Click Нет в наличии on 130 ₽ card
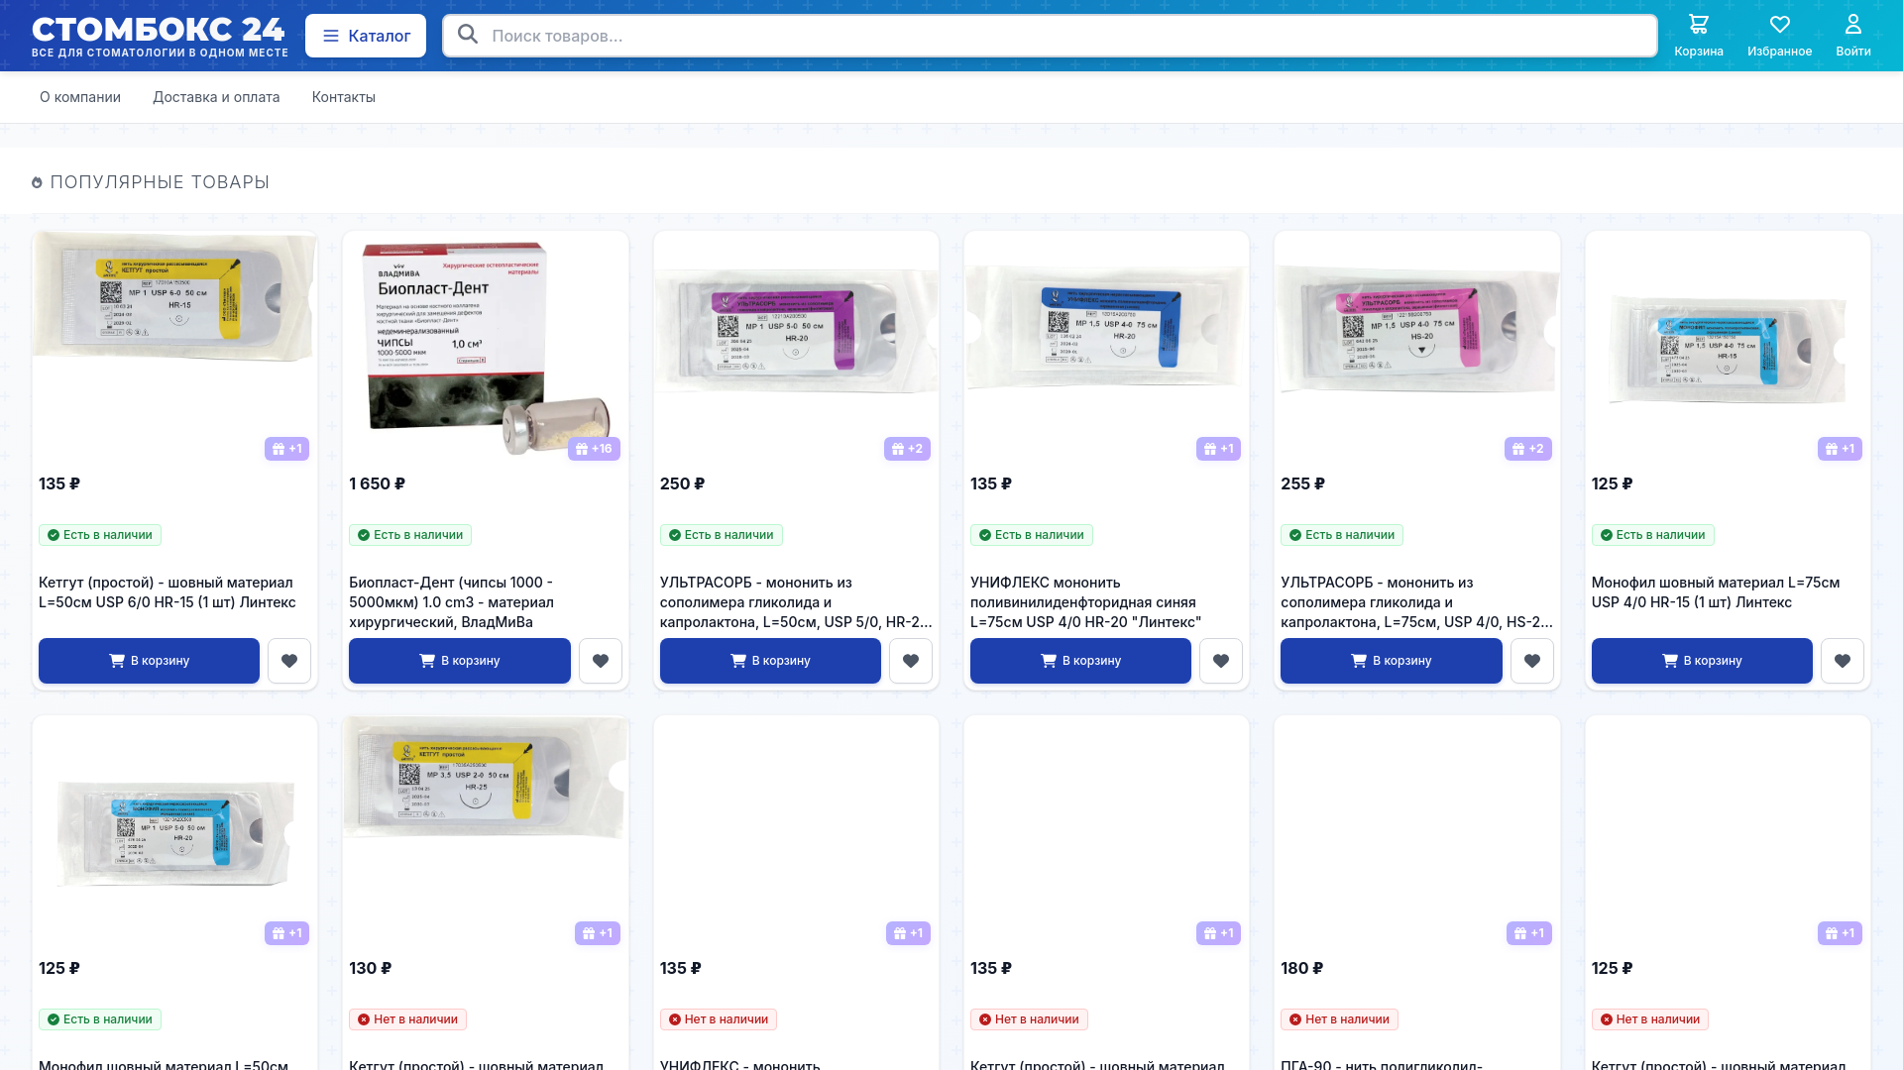The height and width of the screenshot is (1070, 1903). (407, 1019)
